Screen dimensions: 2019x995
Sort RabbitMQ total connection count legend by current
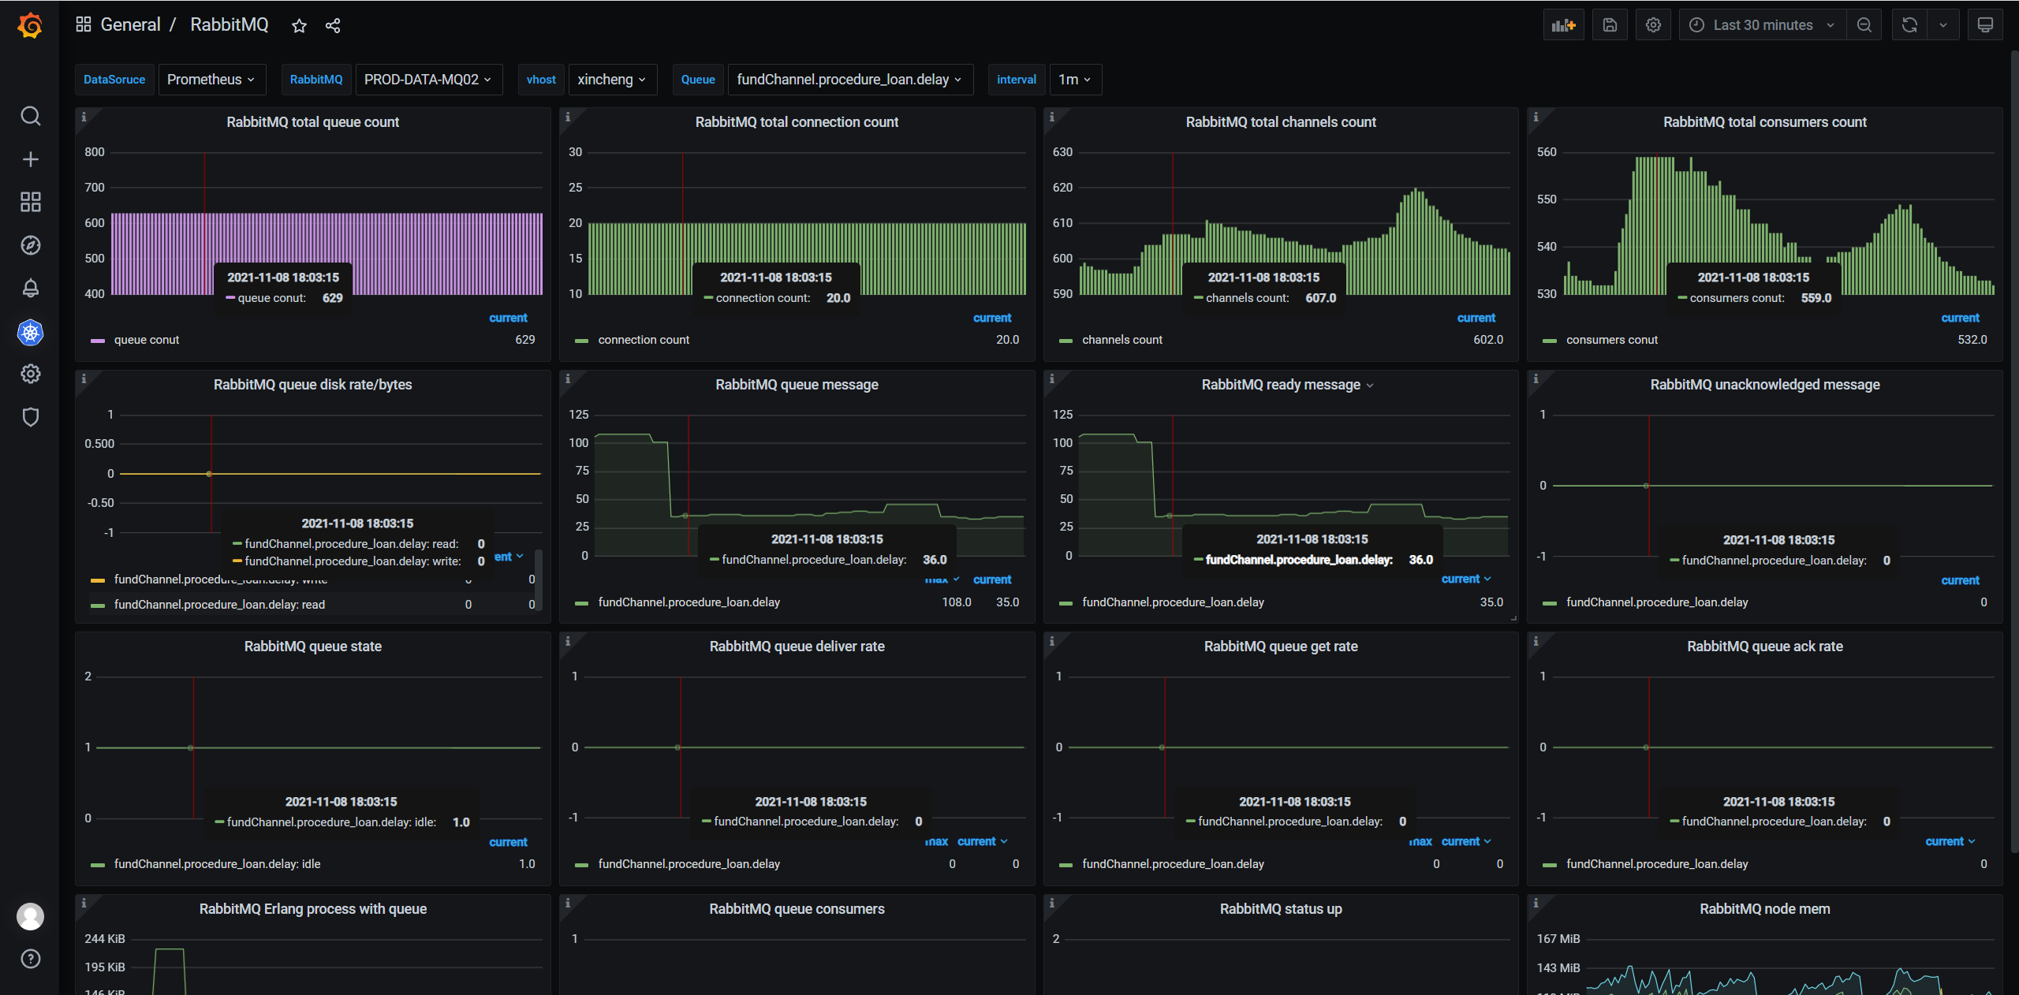tap(991, 318)
